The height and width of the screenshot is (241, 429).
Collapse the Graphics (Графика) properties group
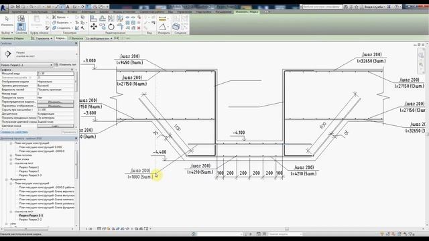(x=72, y=70)
